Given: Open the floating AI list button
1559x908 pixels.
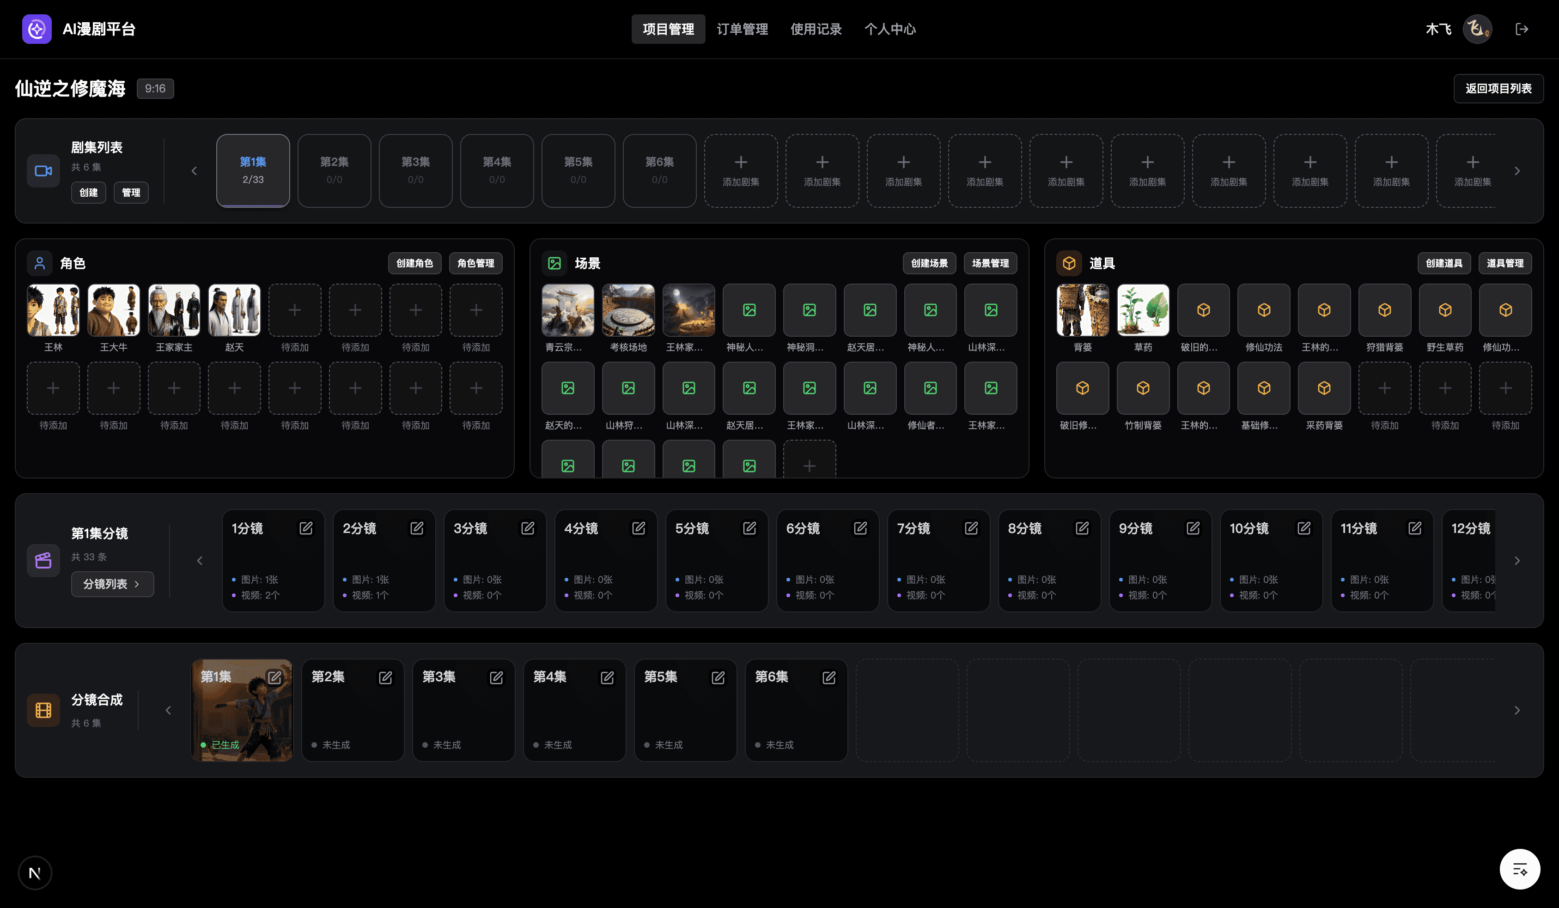Looking at the screenshot, I should point(1519,869).
